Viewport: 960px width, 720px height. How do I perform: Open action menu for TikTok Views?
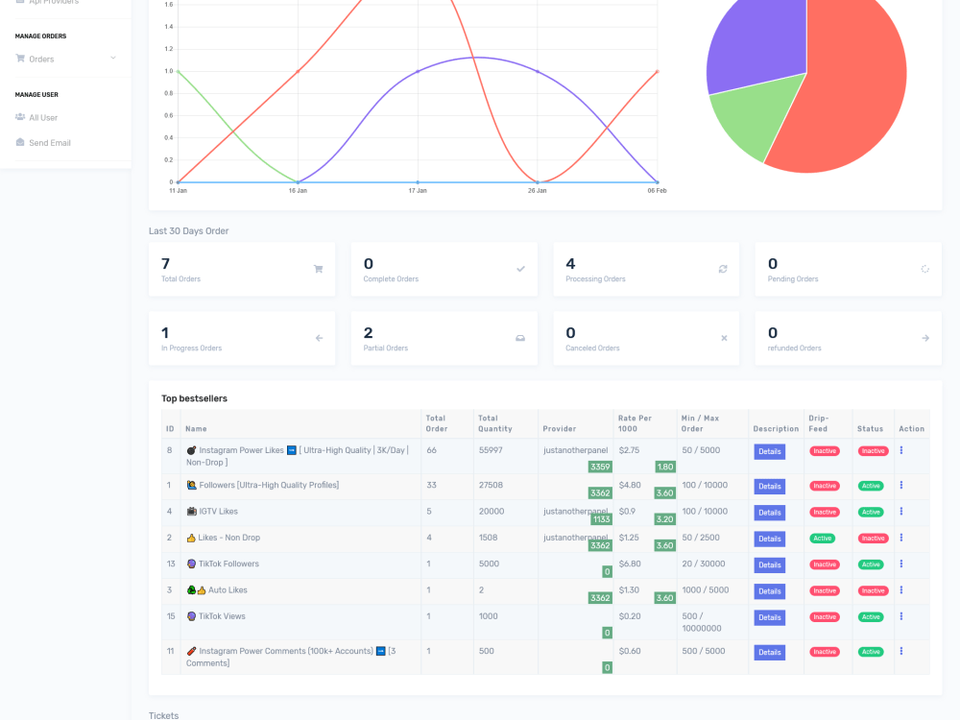coord(901,616)
